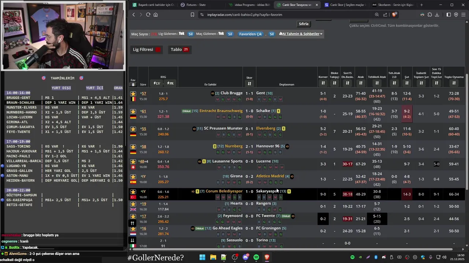Viewport: 469px width, 263px height.
Task: Click the RXG LV lightning button
Action: coord(156,83)
